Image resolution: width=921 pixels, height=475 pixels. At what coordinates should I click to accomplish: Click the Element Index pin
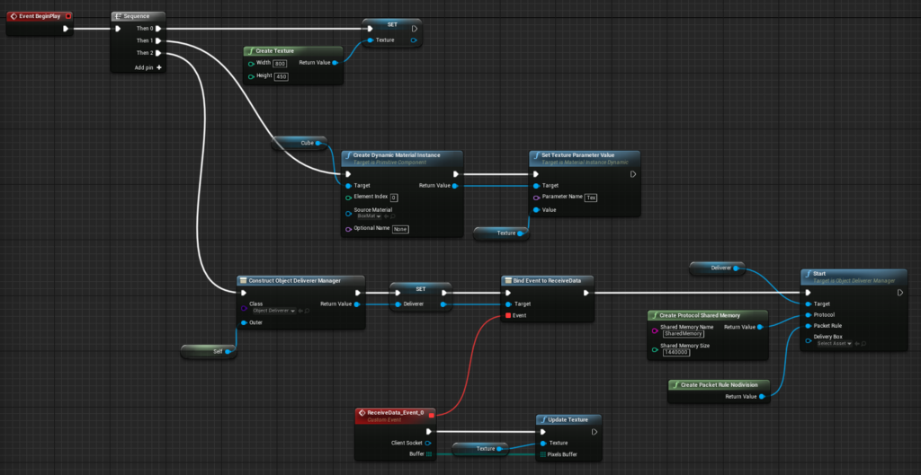point(348,197)
